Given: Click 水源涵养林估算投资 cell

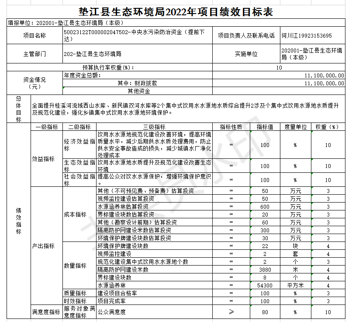Looking at the screenshot, I should pos(154,206).
